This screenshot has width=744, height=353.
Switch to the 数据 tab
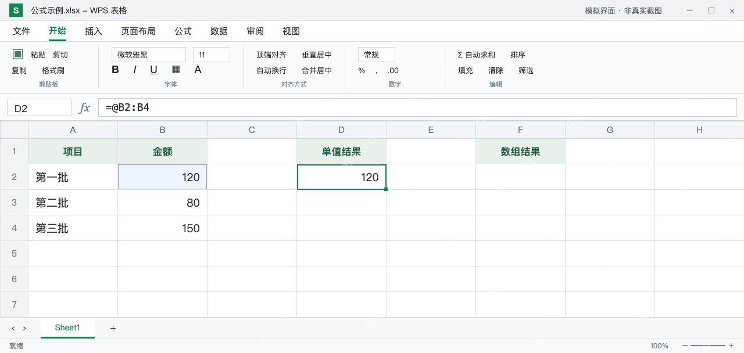(x=219, y=31)
